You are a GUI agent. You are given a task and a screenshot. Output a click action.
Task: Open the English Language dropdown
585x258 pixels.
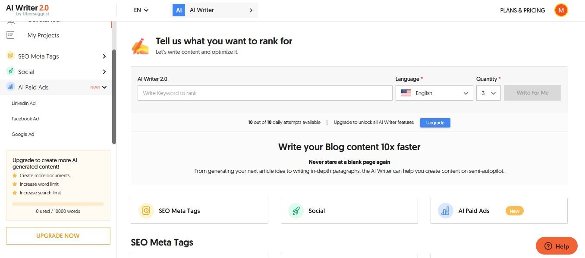[434, 93]
